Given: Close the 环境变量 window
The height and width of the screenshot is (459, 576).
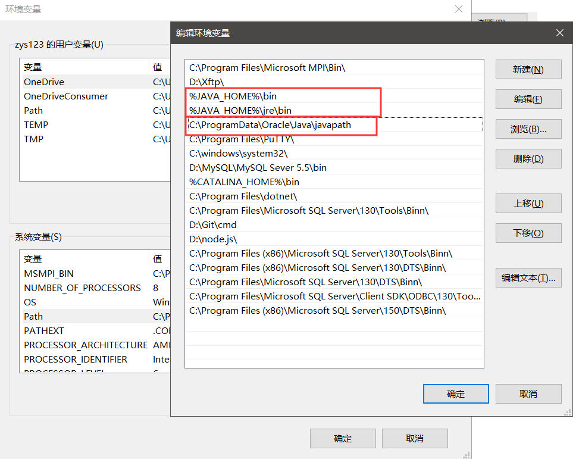Looking at the screenshot, I should [x=458, y=9].
